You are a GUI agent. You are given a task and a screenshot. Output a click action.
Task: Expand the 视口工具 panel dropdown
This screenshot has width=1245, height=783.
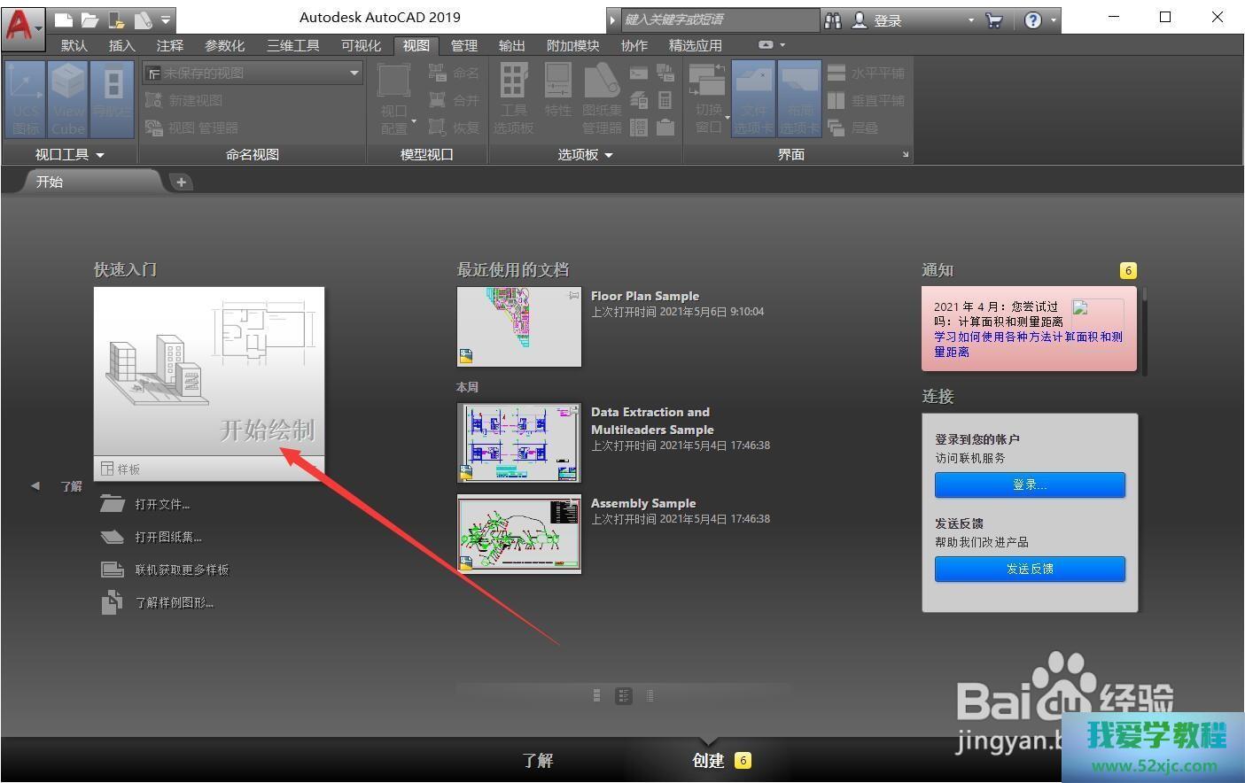[99, 155]
